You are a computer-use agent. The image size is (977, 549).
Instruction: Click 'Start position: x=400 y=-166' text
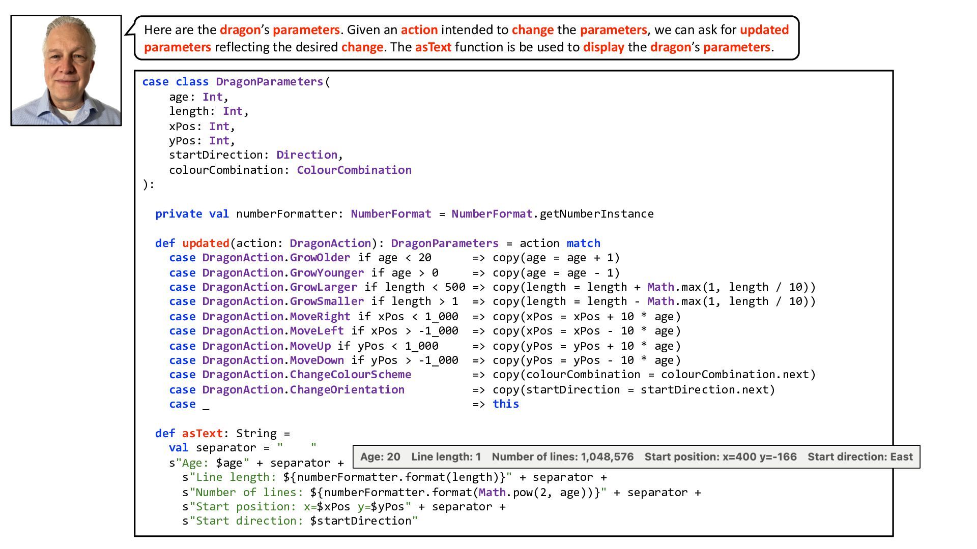pos(720,456)
